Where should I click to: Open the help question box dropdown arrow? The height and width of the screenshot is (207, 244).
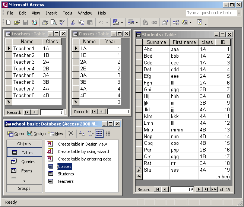click(x=239, y=13)
